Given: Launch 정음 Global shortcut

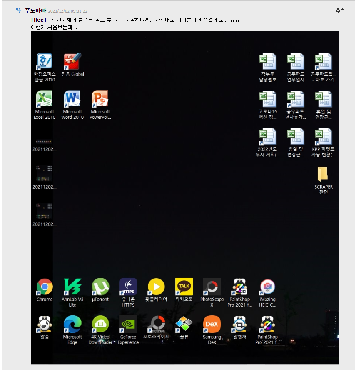Looking at the screenshot, I should coord(72,65).
